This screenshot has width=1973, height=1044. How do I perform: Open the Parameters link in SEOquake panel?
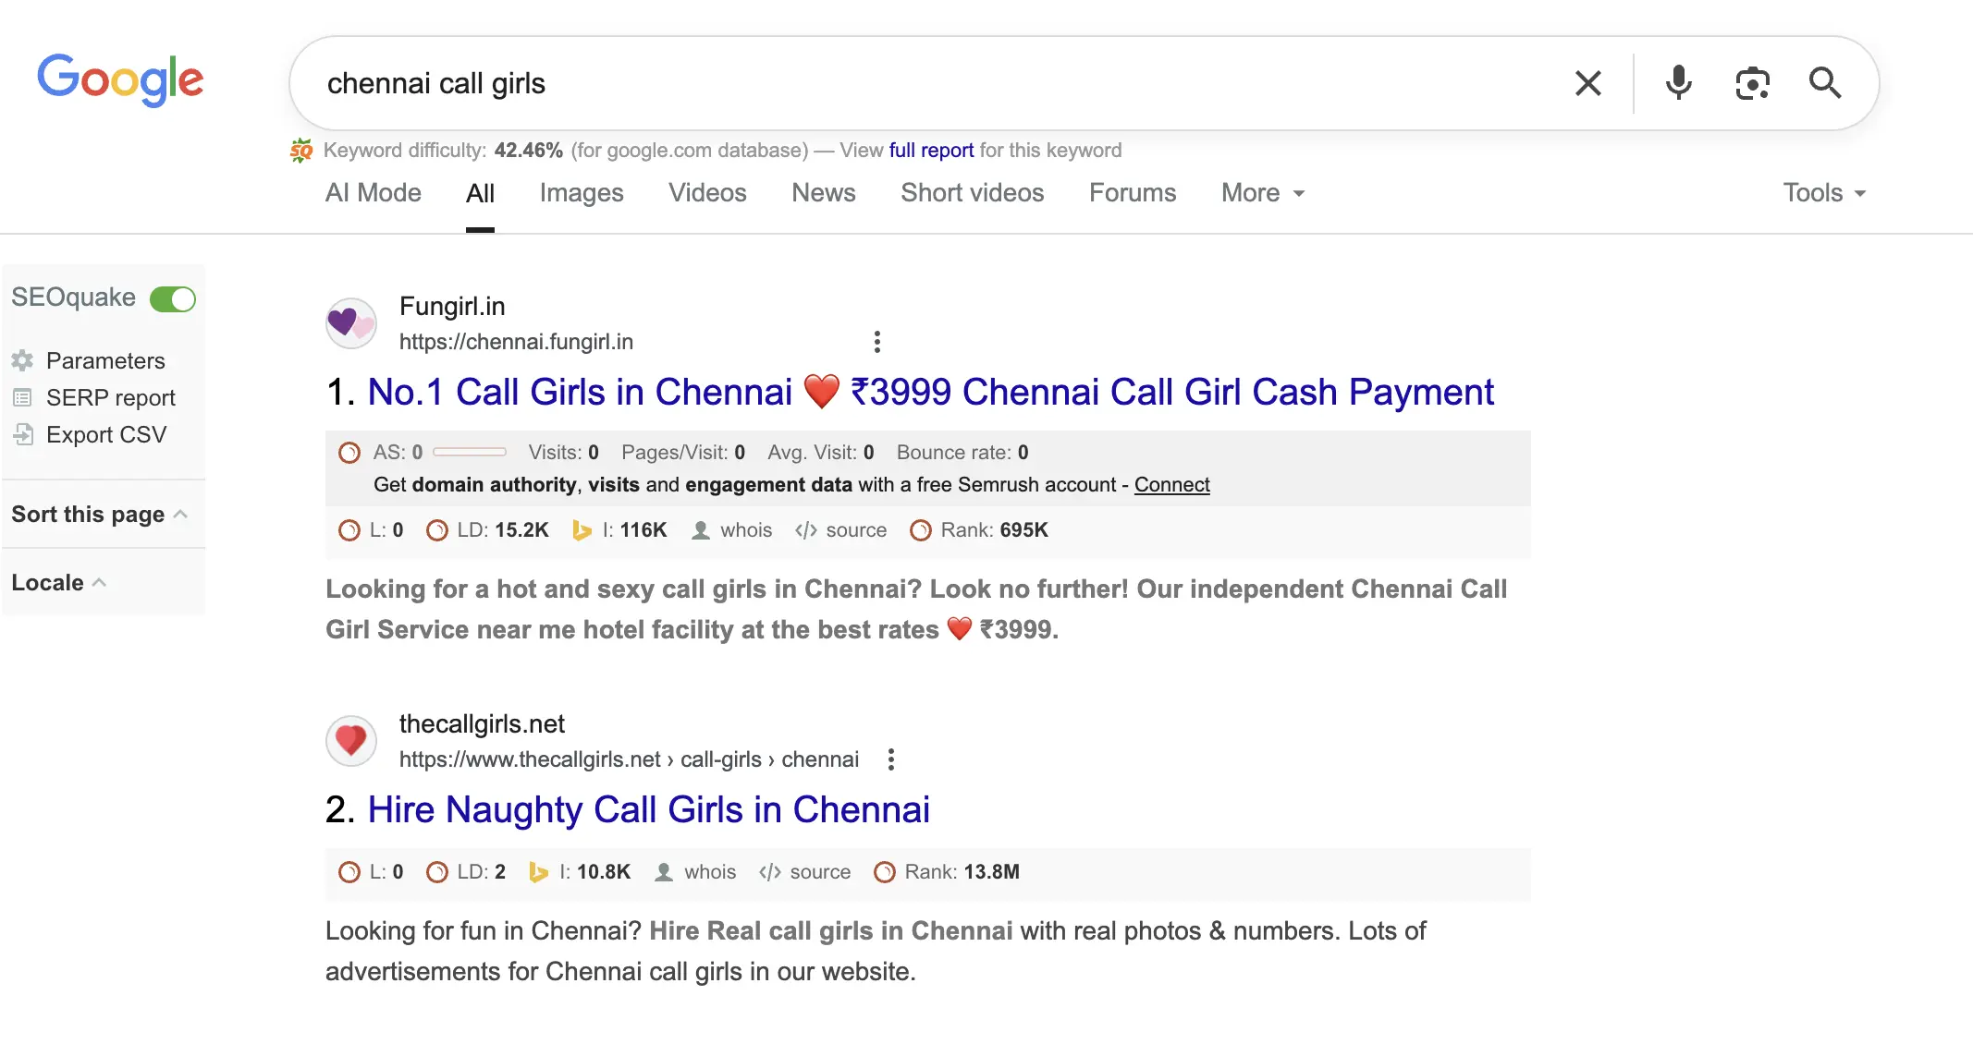pyautogui.click(x=105, y=360)
